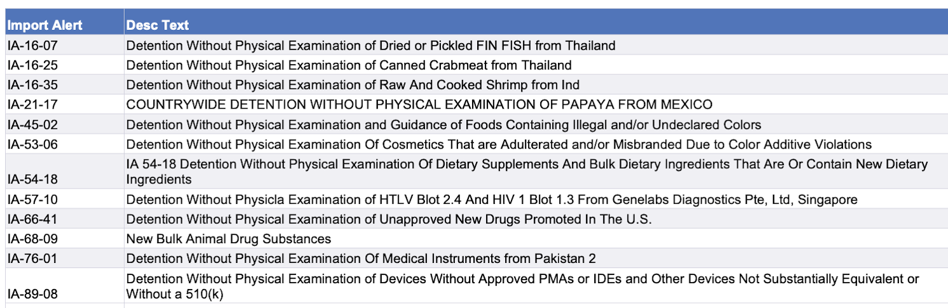Click the cosmetics color additive violations cell
The height and width of the screenshot is (308, 948).
(x=499, y=144)
